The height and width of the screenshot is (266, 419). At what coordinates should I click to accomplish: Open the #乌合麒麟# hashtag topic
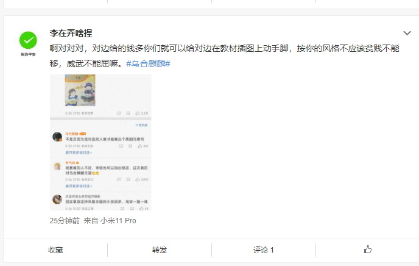click(148, 63)
